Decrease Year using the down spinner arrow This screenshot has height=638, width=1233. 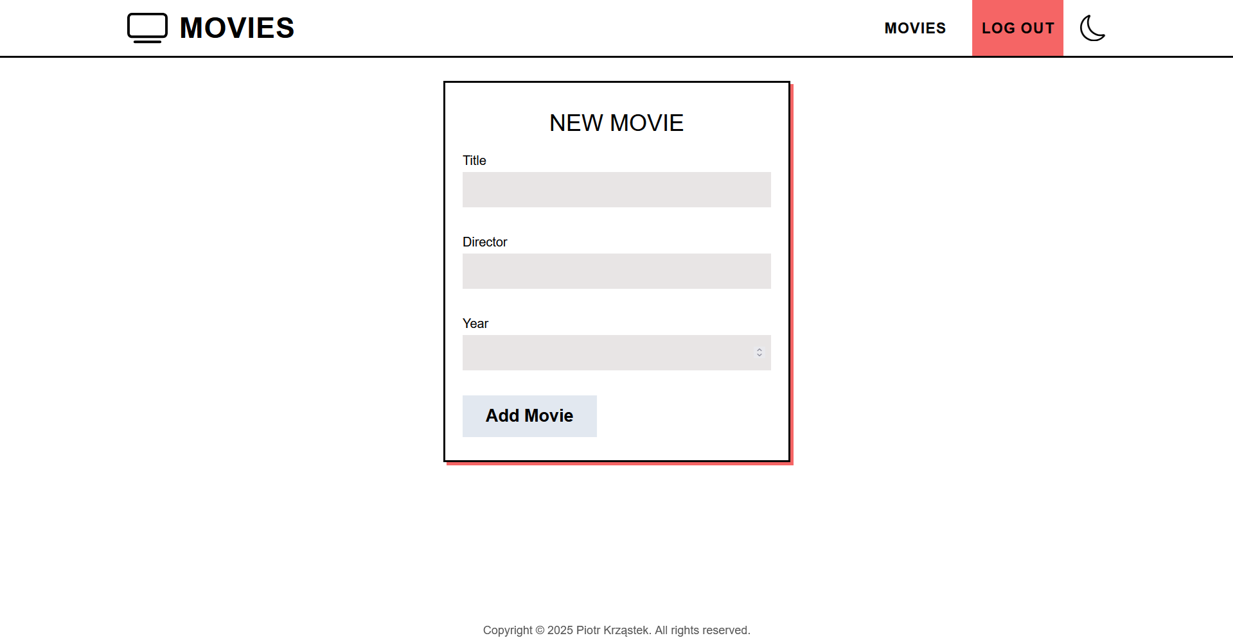coord(759,355)
